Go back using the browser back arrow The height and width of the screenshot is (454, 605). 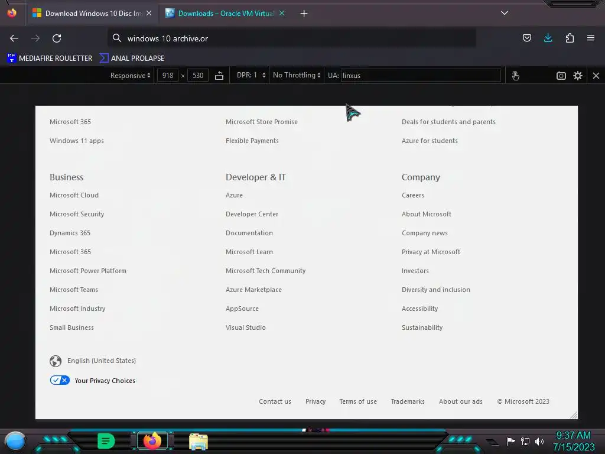click(x=14, y=38)
